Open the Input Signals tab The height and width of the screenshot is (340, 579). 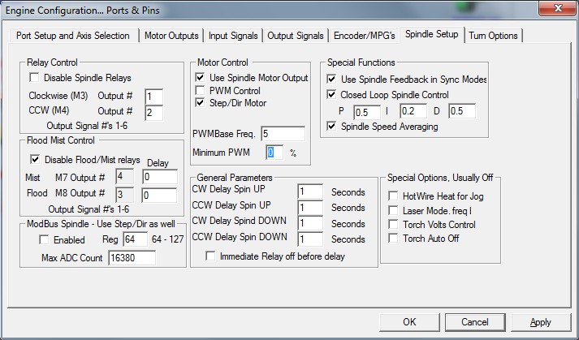click(x=233, y=36)
